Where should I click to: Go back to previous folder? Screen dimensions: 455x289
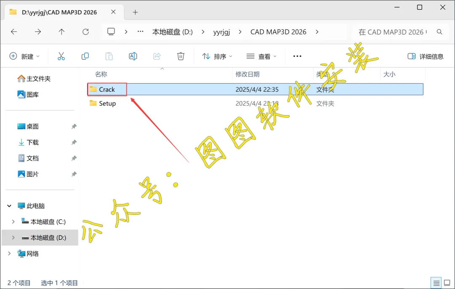click(x=14, y=32)
